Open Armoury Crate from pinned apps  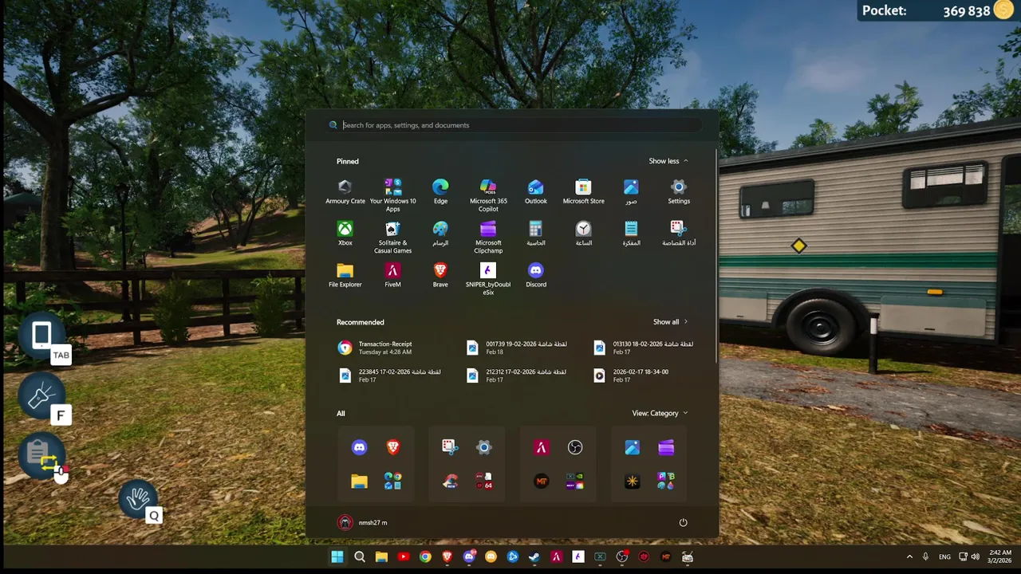pos(345,191)
